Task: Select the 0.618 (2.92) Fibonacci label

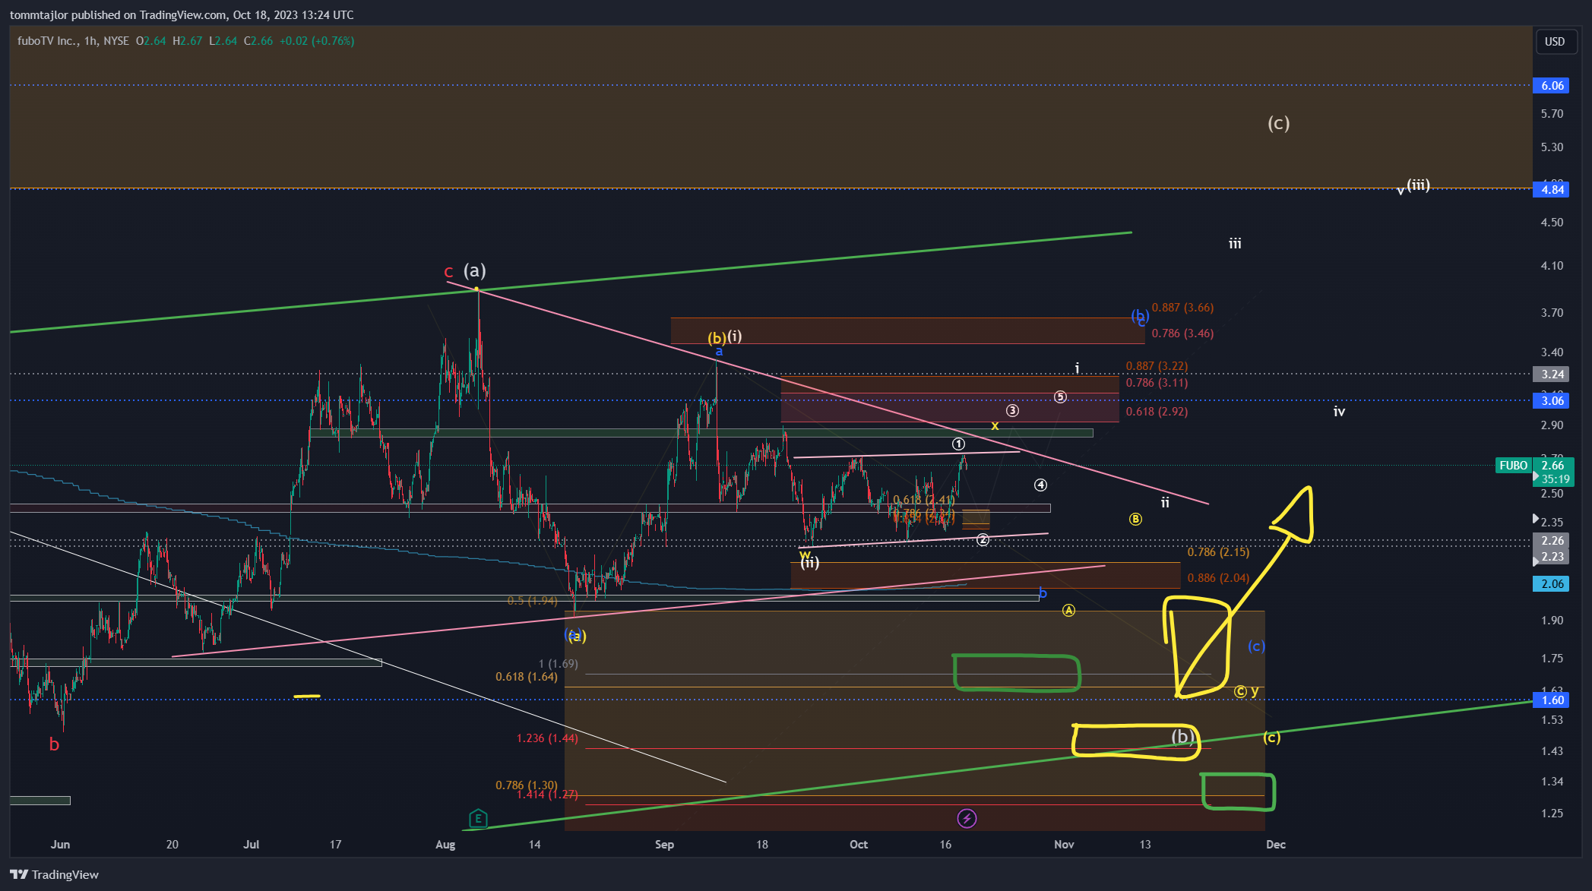Action: coord(1157,412)
